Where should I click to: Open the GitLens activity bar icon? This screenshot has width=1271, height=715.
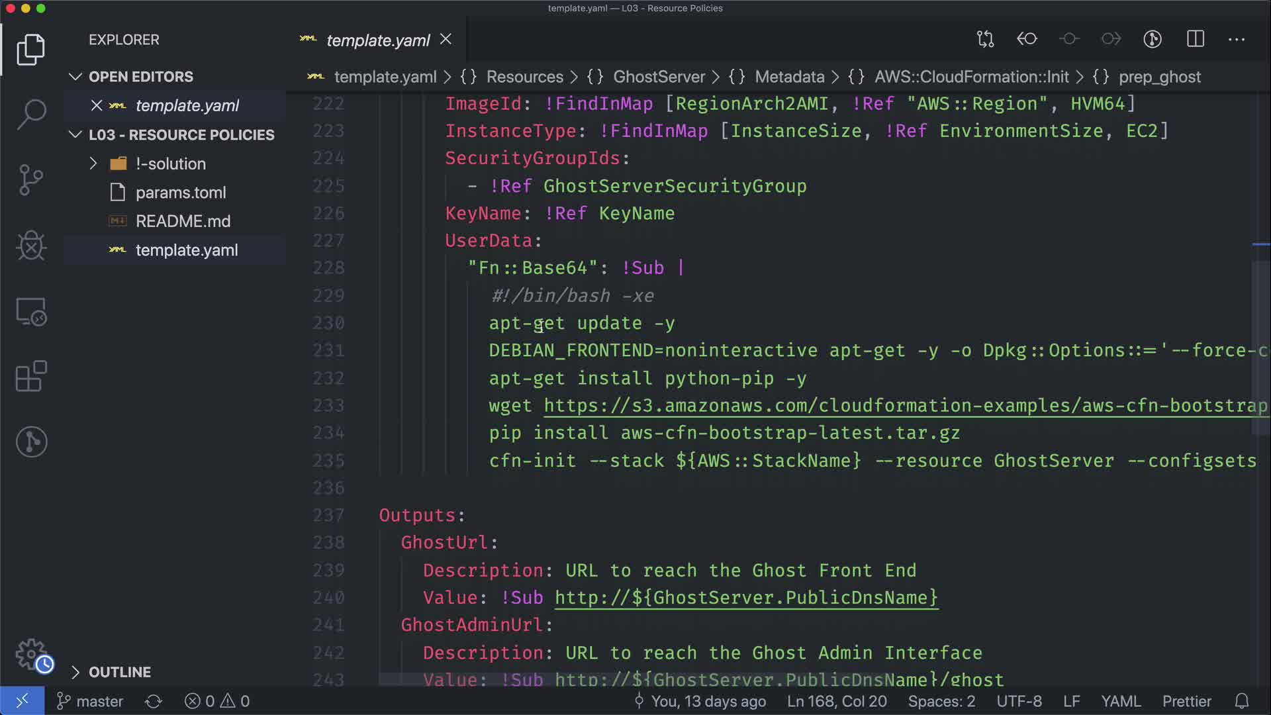pos(31,442)
